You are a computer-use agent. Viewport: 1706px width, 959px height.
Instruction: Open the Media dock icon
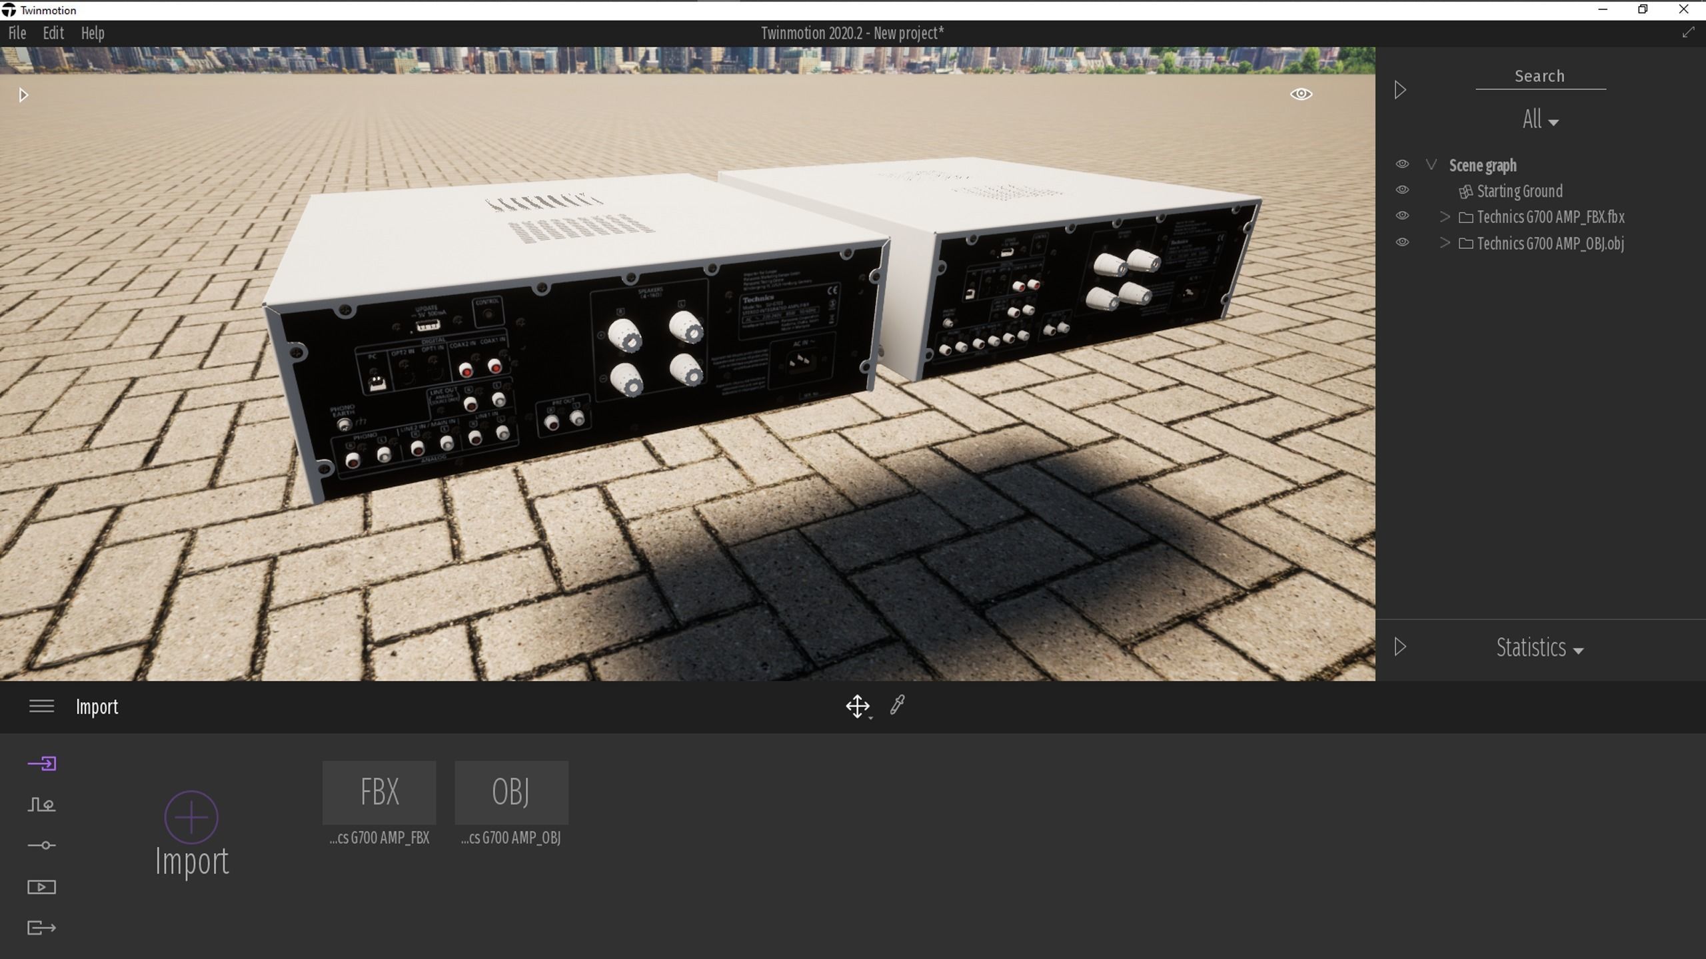pyautogui.click(x=41, y=886)
